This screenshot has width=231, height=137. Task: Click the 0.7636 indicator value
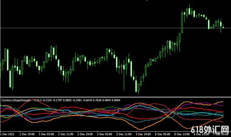97,100
